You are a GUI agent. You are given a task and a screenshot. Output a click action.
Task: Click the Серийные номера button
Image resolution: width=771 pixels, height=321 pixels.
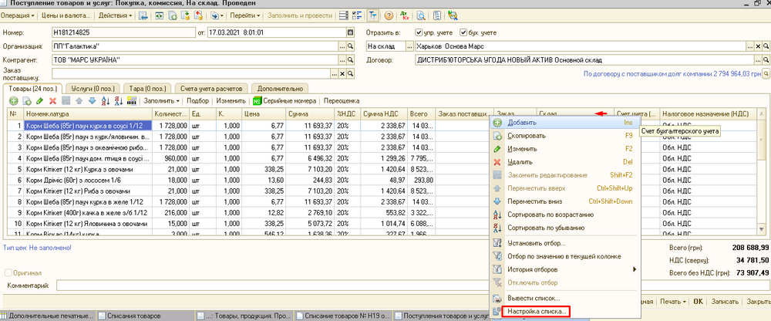[284, 101]
